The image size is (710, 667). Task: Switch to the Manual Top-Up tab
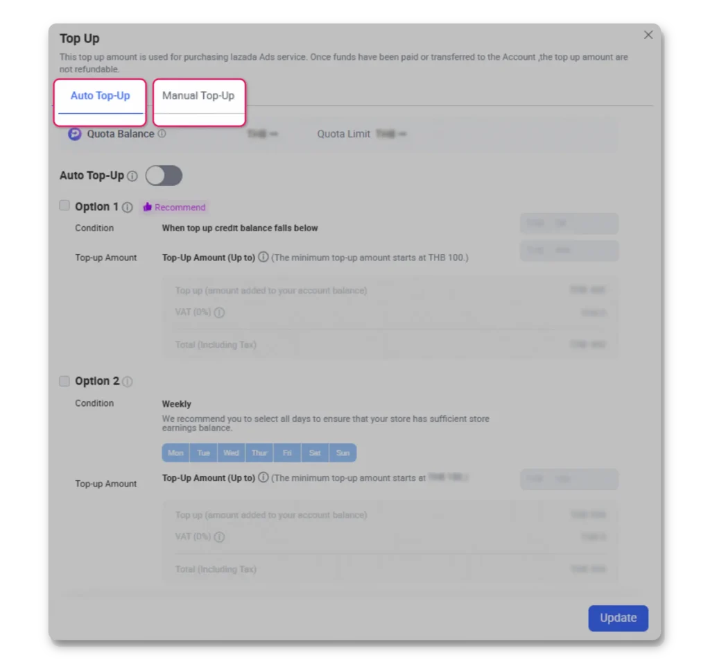(x=198, y=96)
